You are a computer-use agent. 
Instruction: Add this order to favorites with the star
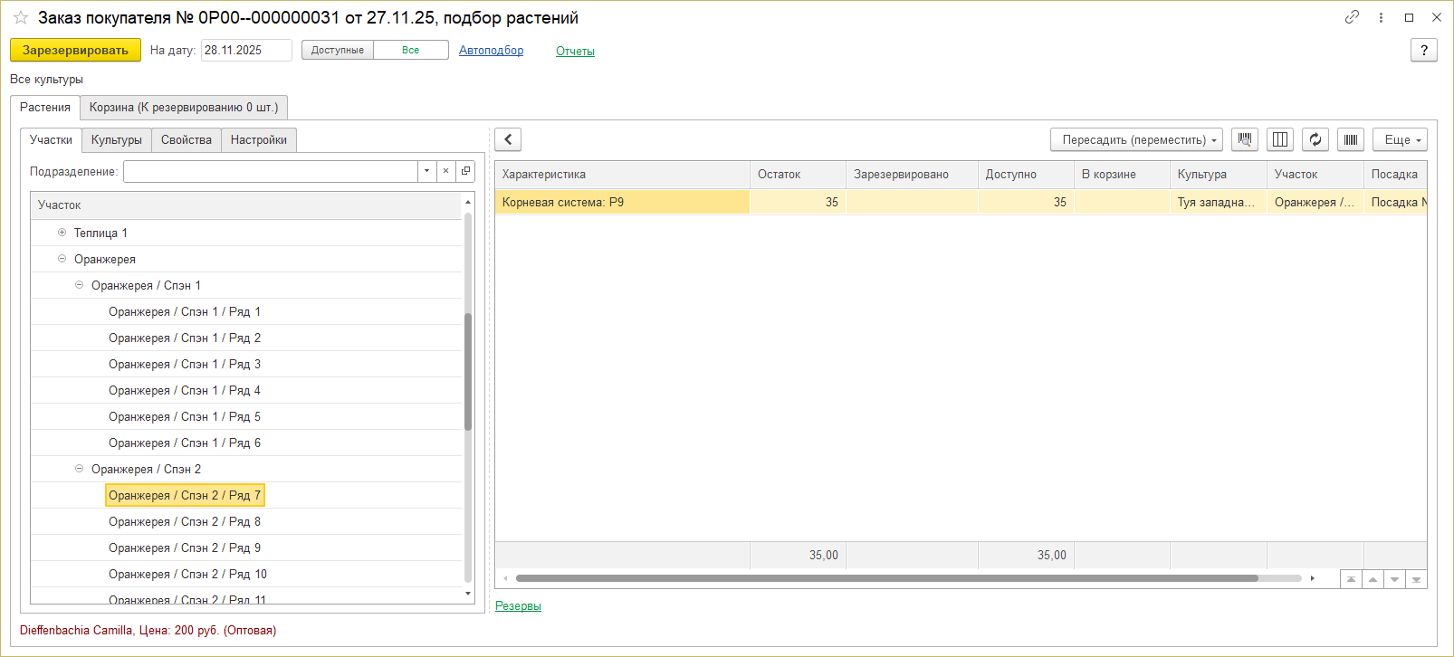[x=21, y=18]
